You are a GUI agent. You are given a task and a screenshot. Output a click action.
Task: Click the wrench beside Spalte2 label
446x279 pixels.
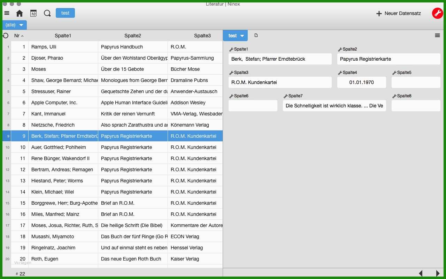(340, 50)
